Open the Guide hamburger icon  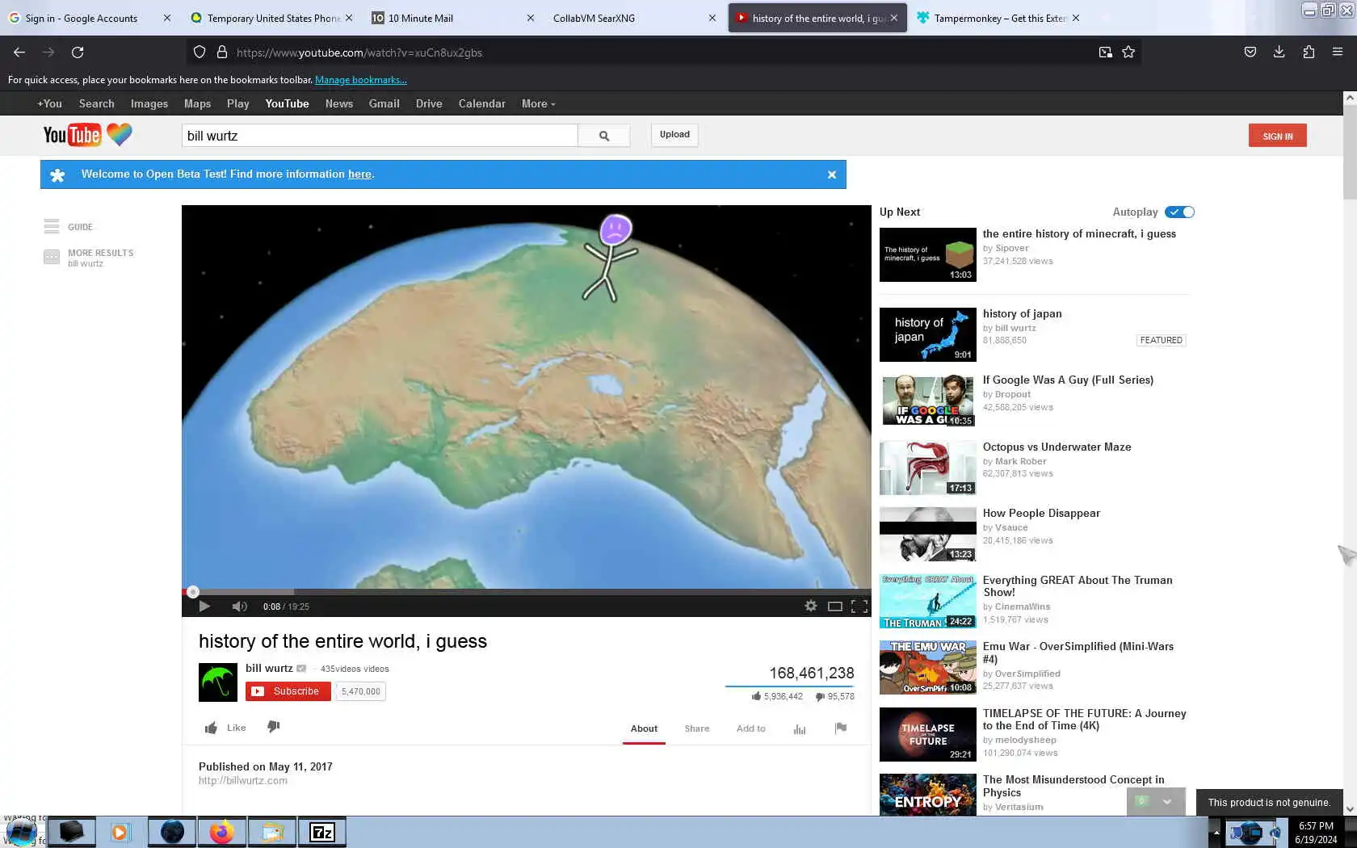tap(52, 226)
